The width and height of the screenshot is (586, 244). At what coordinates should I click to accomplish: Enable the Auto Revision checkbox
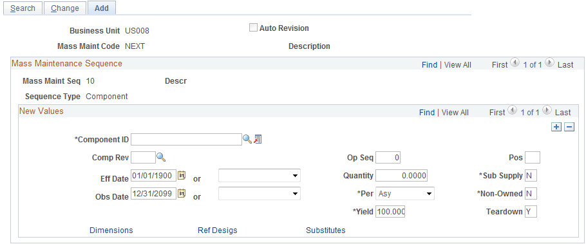(253, 28)
